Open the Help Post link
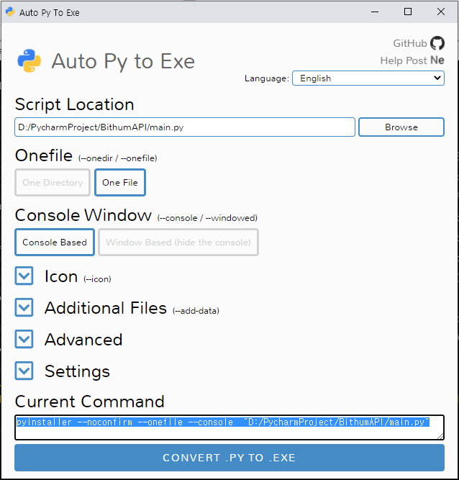This screenshot has height=480, width=459. [404, 60]
